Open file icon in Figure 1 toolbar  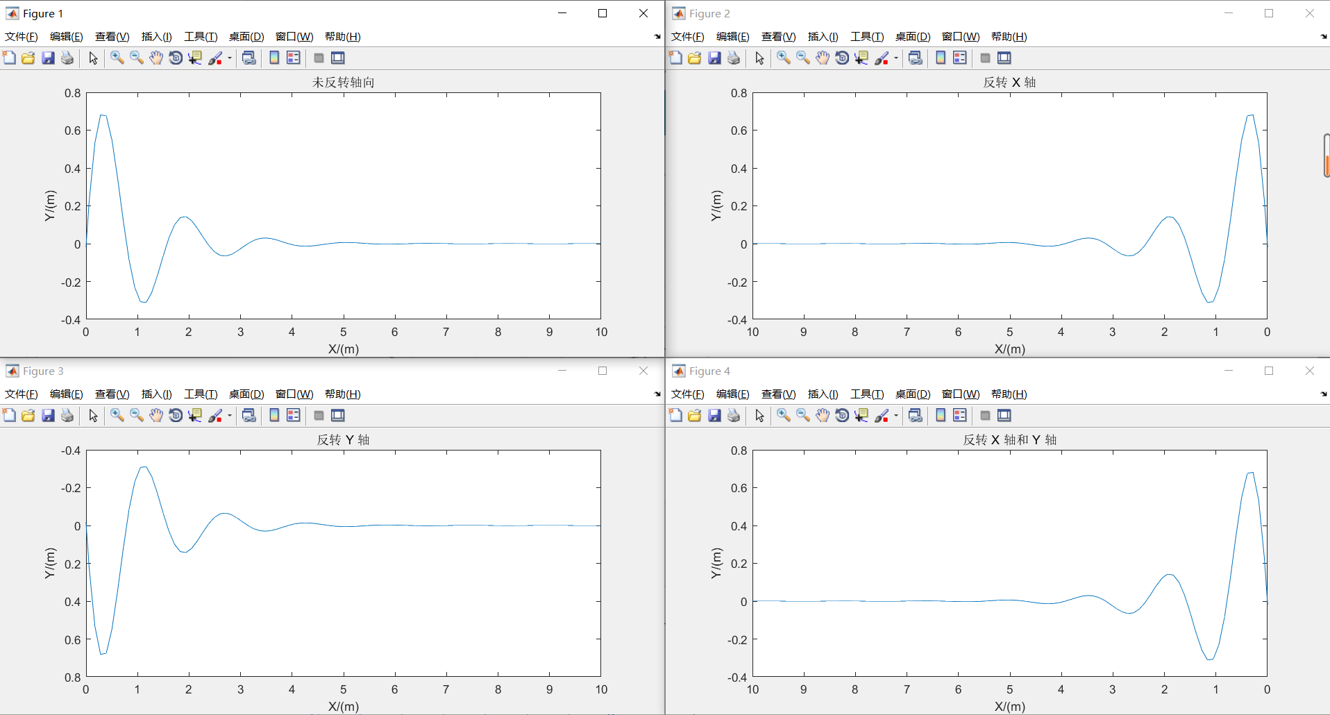28,58
